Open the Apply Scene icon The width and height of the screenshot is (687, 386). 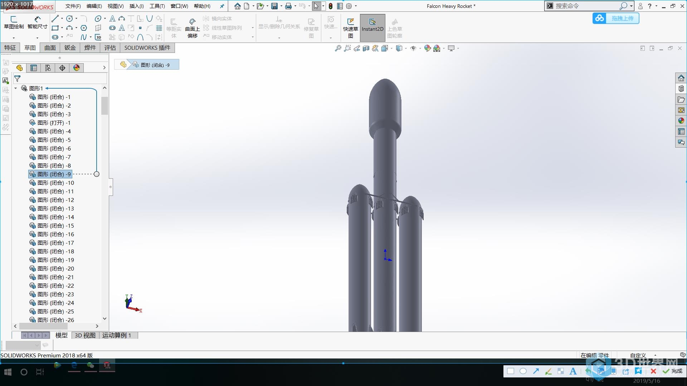click(437, 48)
